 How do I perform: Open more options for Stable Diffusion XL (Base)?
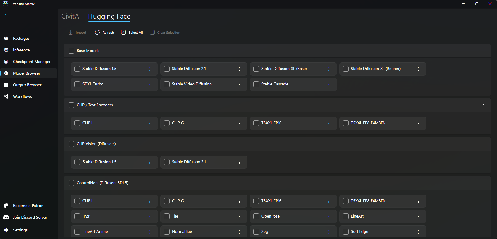point(329,69)
